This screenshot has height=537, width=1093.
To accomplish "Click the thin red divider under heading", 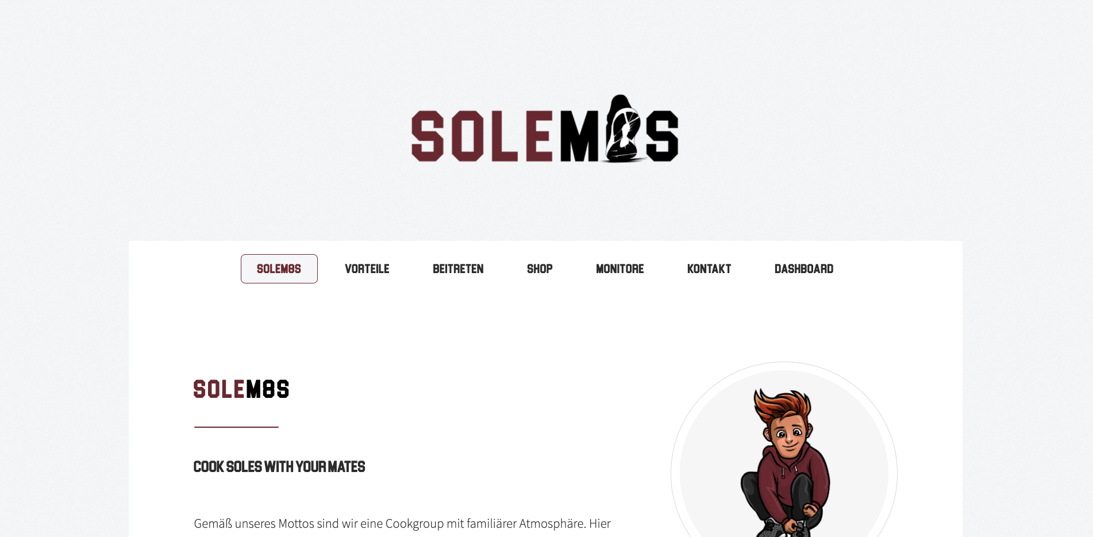I will 236,427.
